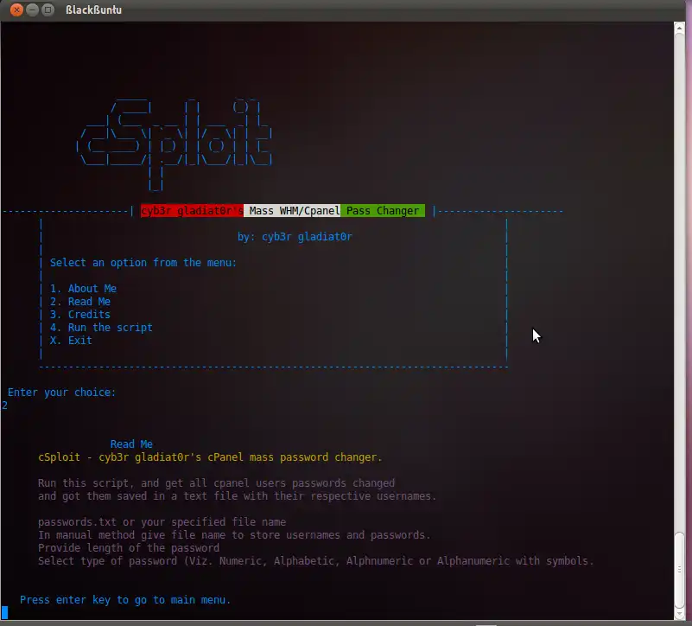Click menu line "1. About Me"
The width and height of the screenshot is (692, 626).
83,289
